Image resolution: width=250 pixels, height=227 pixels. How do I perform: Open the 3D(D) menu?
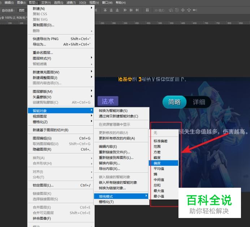[82, 3]
